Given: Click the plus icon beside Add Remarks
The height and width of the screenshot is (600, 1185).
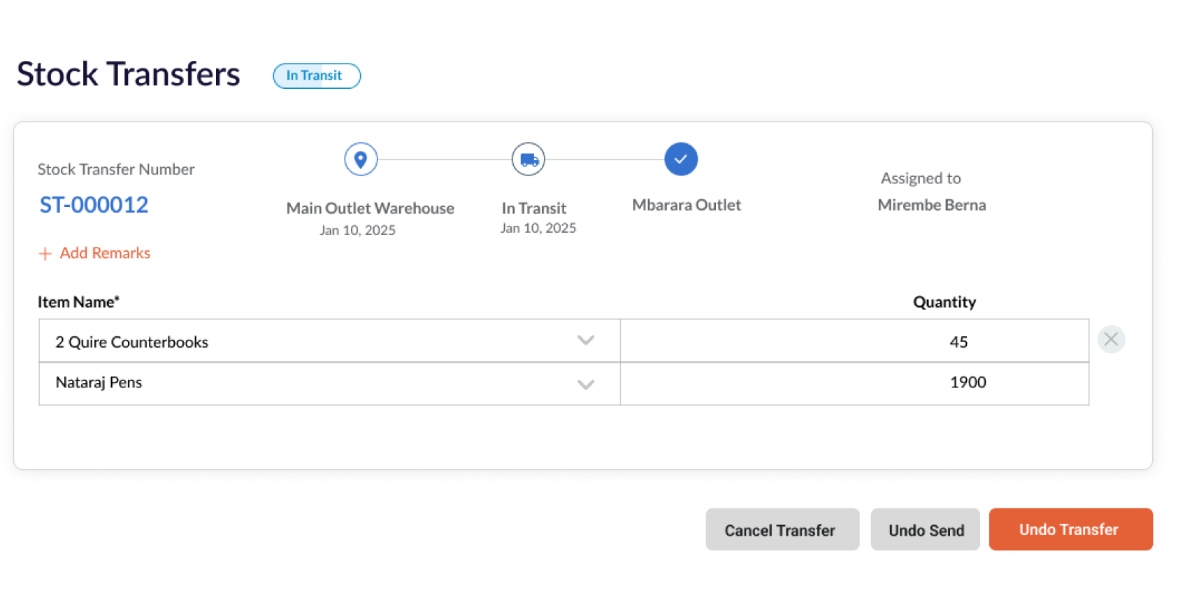Looking at the screenshot, I should 45,254.
